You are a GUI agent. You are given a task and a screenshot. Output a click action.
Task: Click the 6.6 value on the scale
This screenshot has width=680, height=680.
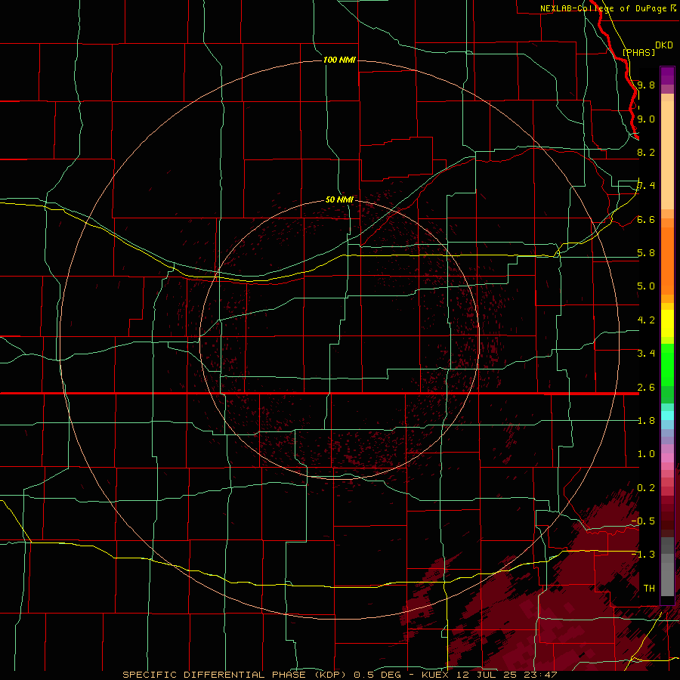pos(646,219)
